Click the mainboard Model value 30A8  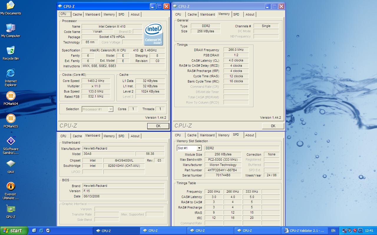pyautogui.click(x=108, y=154)
